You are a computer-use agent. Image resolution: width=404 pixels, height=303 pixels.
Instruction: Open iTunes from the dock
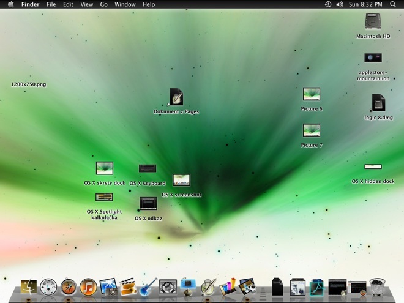(89, 286)
